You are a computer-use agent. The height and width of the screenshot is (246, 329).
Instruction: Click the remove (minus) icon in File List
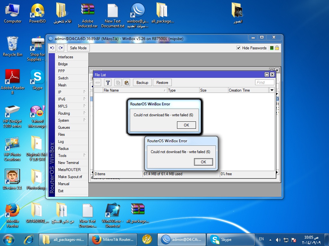click(98, 83)
